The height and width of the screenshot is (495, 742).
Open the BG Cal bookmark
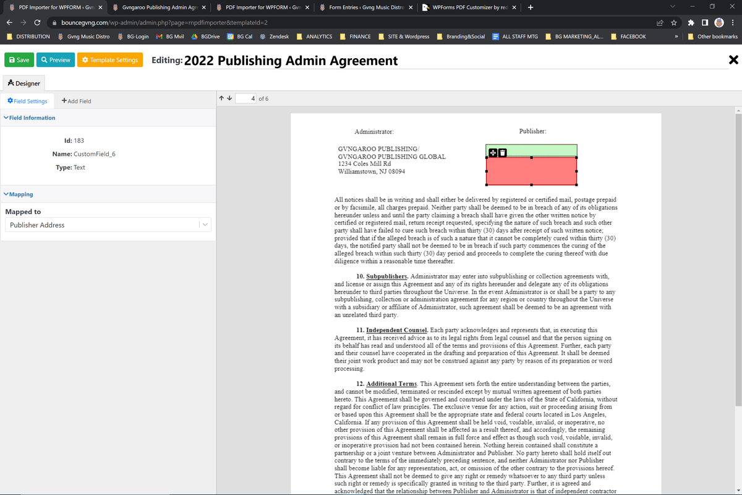point(240,37)
